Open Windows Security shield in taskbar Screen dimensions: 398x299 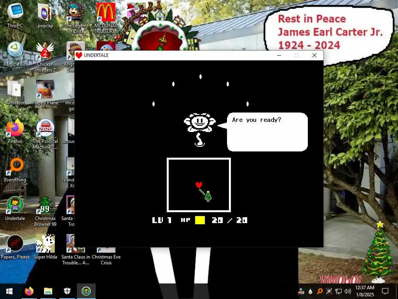(x=67, y=291)
